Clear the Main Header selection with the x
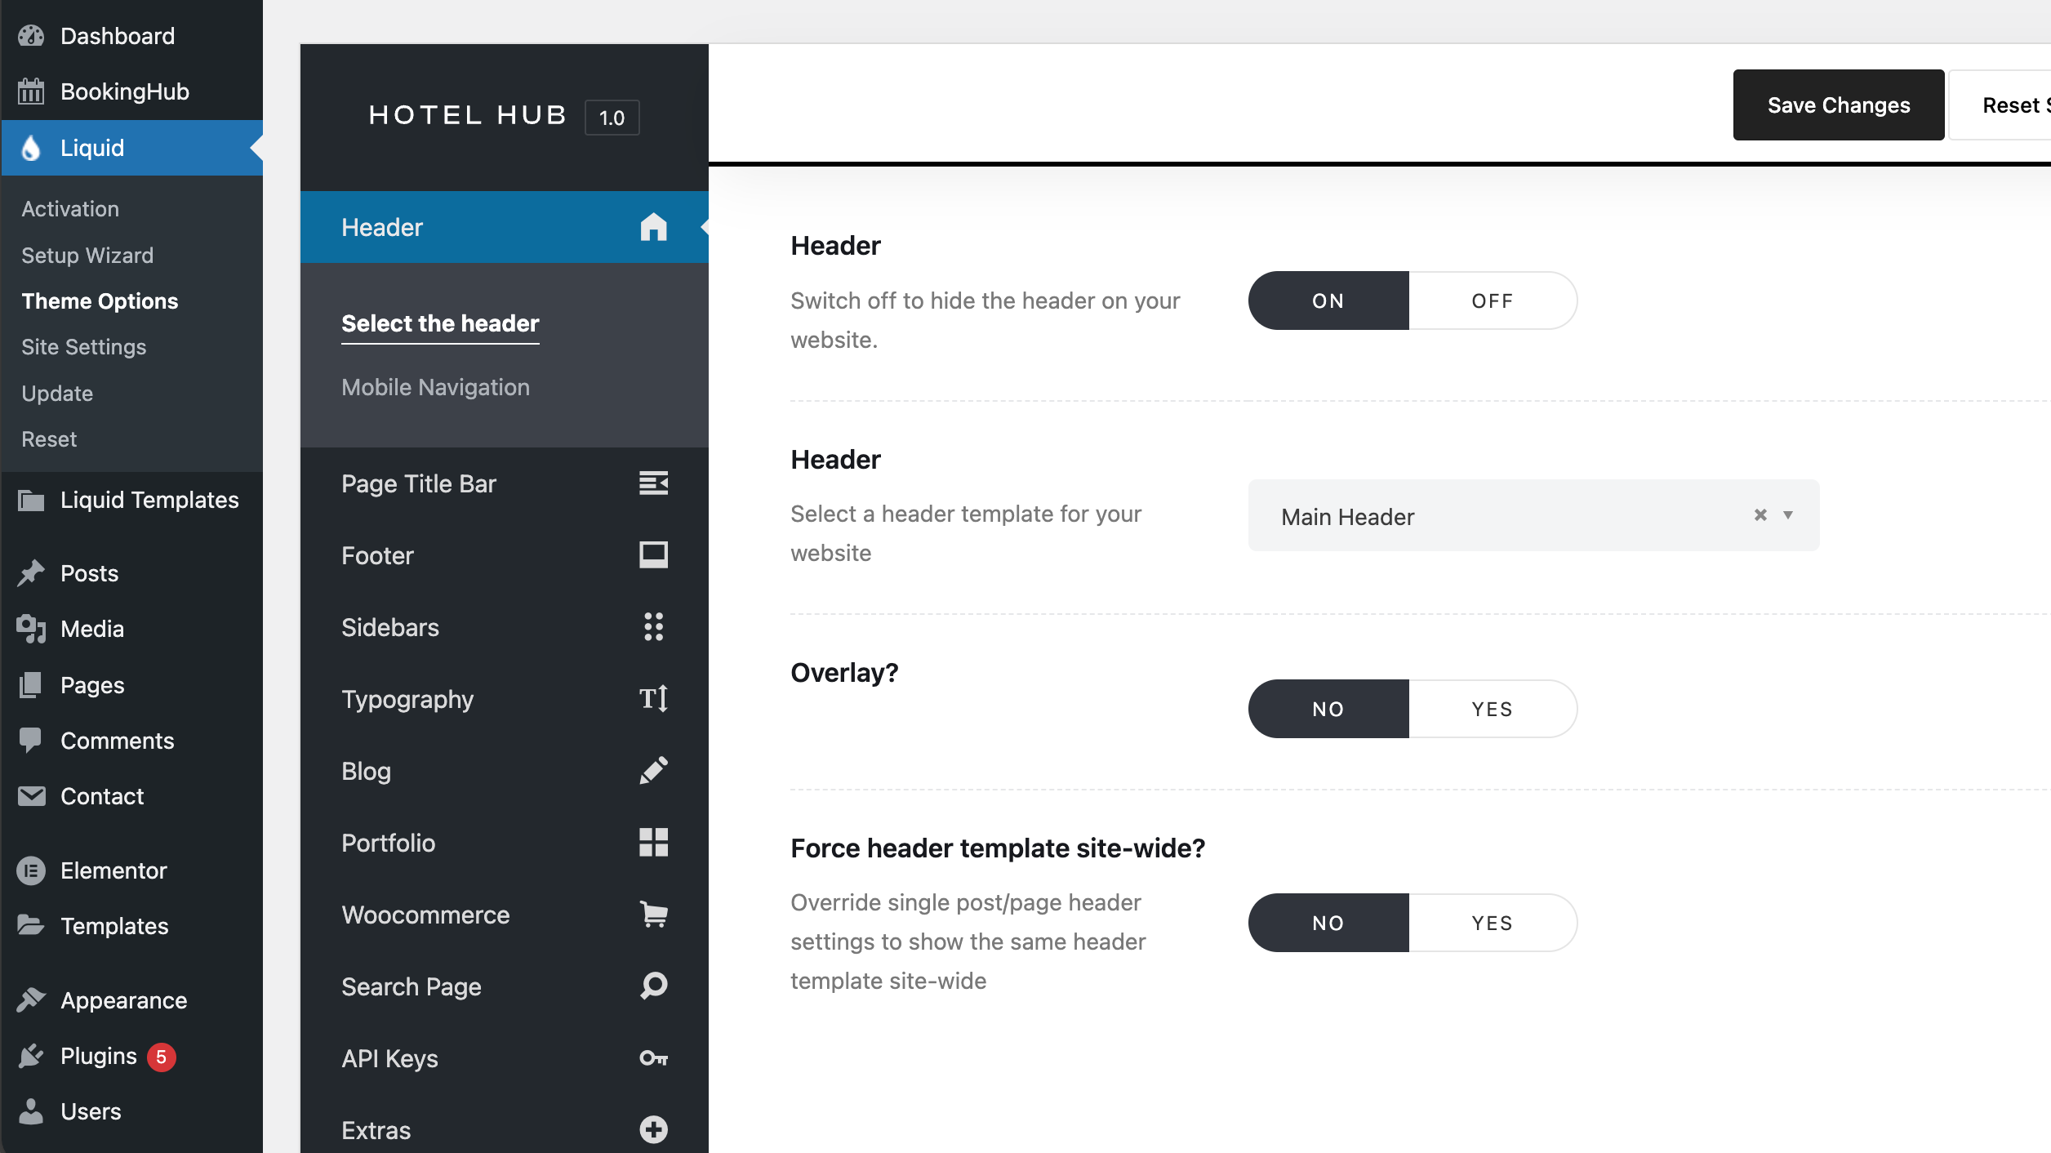This screenshot has width=2051, height=1153. [1760, 515]
